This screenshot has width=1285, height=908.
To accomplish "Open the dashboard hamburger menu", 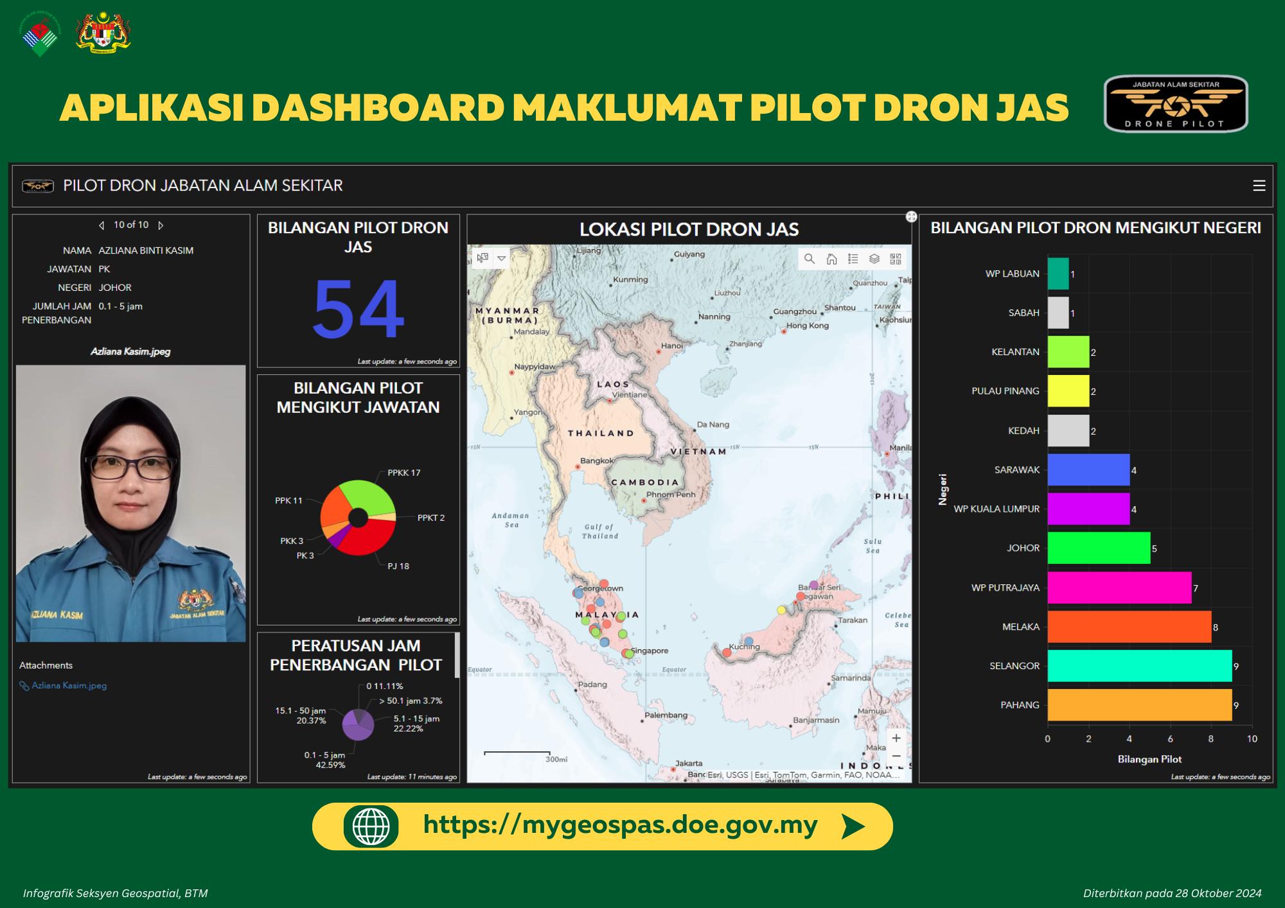I will pos(1259,186).
